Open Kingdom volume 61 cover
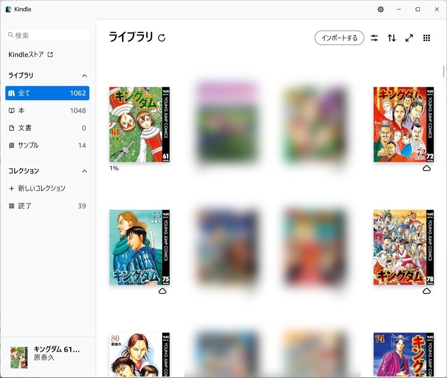The image size is (447, 378). (139, 125)
